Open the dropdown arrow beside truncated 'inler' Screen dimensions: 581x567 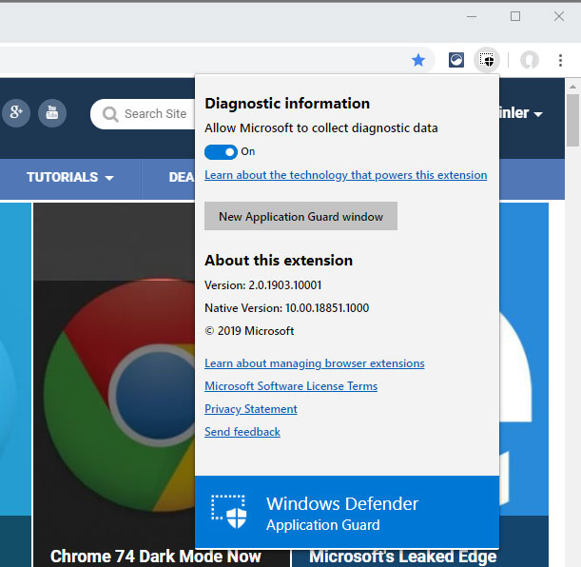[x=538, y=114]
